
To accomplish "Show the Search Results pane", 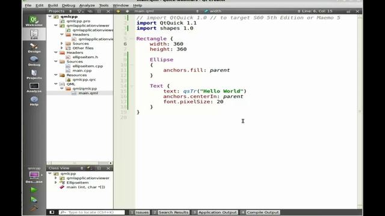I will (x=171, y=212).
